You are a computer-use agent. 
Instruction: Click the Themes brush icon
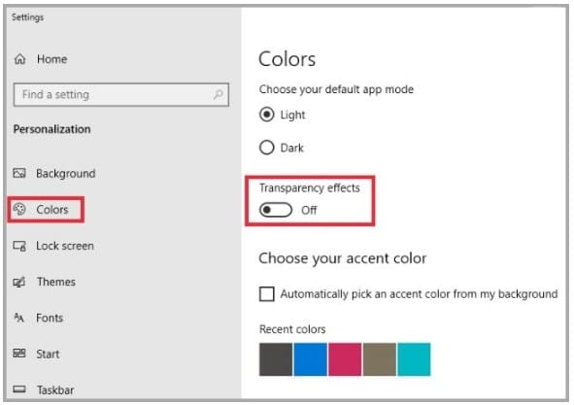[19, 282]
